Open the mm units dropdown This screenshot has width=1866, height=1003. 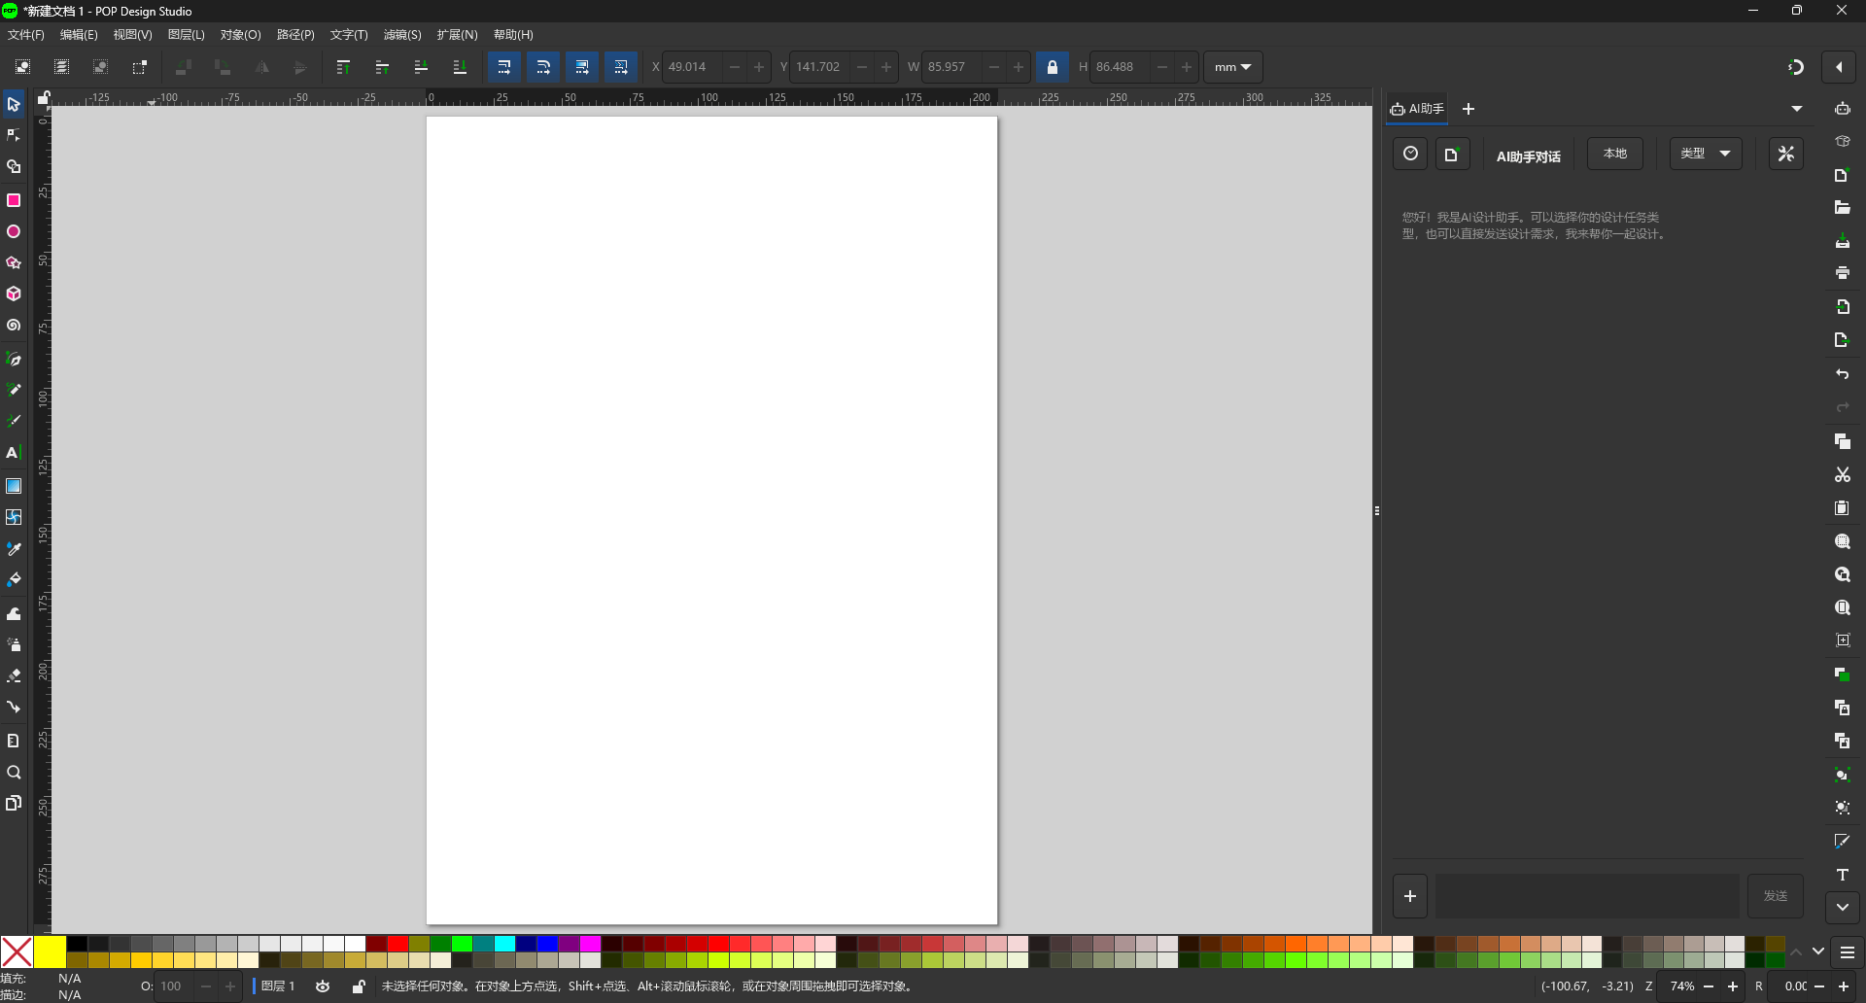[1232, 67]
